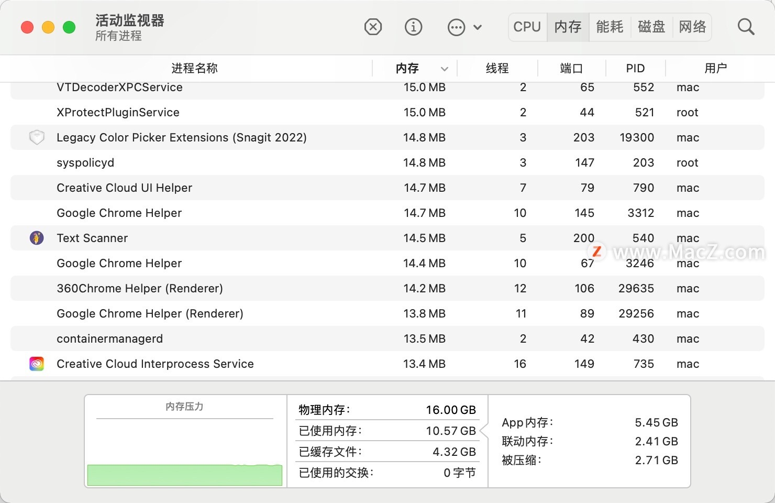The image size is (775, 503).
Task: Click the 13.8 MB memory value
Action: tap(424, 313)
